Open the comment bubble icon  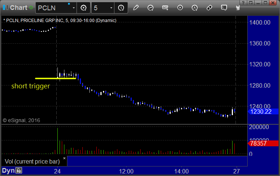pos(224,8)
